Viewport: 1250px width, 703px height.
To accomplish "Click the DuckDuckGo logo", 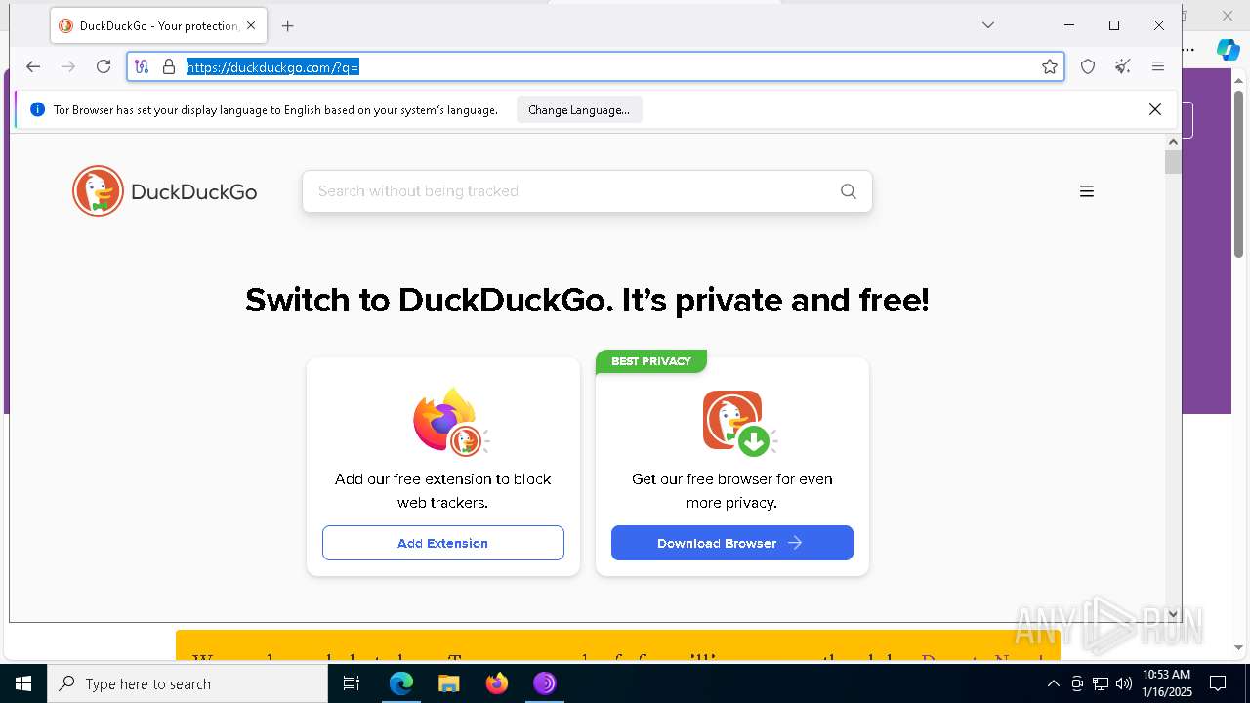I will pyautogui.click(x=164, y=191).
